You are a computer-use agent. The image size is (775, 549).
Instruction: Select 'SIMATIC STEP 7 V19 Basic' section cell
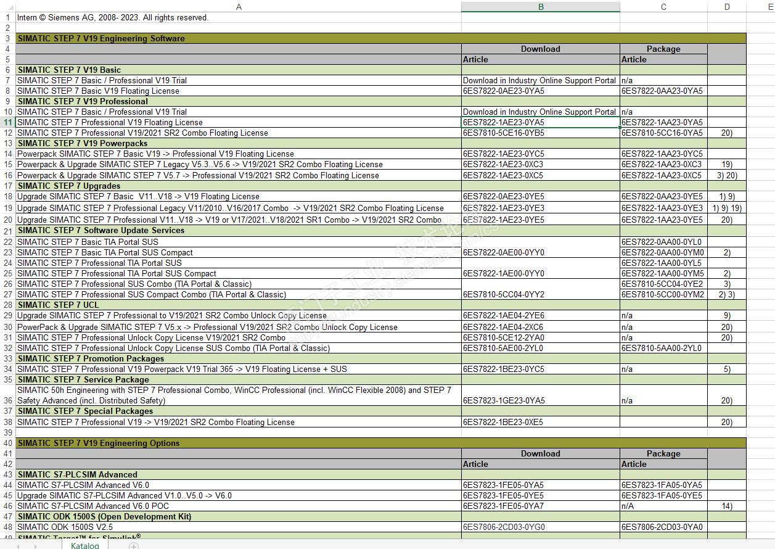(239, 70)
